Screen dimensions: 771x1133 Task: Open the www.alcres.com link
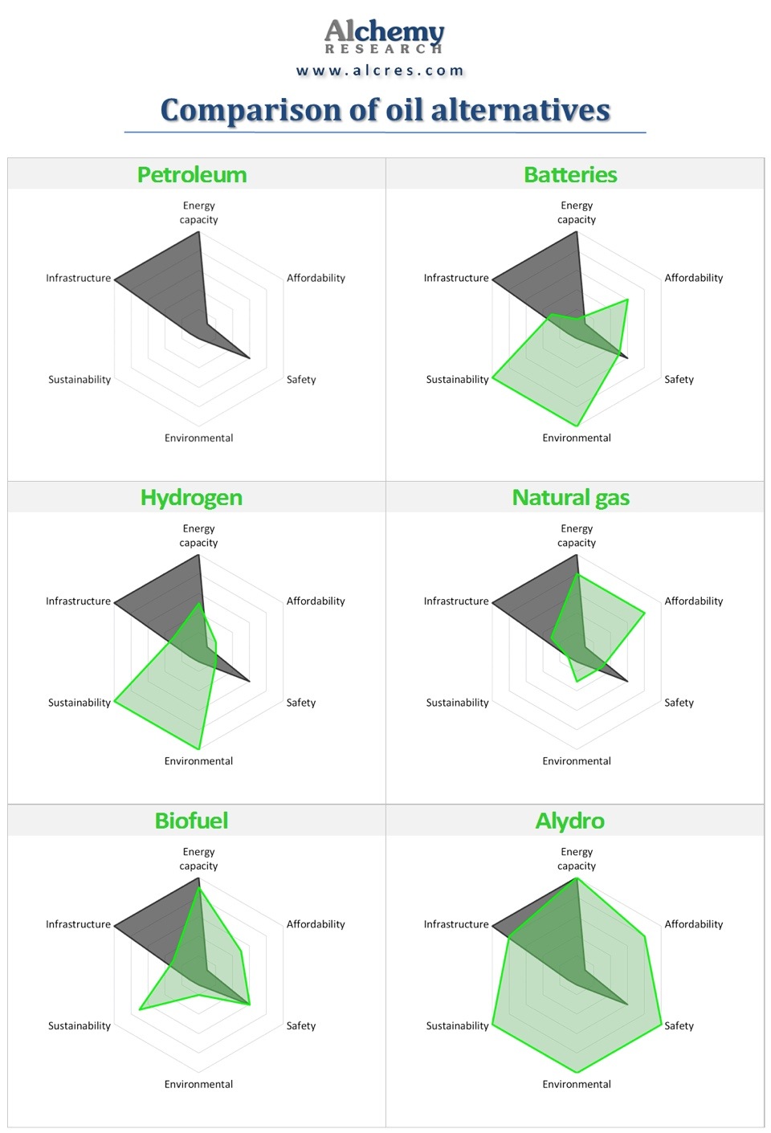tap(381, 71)
